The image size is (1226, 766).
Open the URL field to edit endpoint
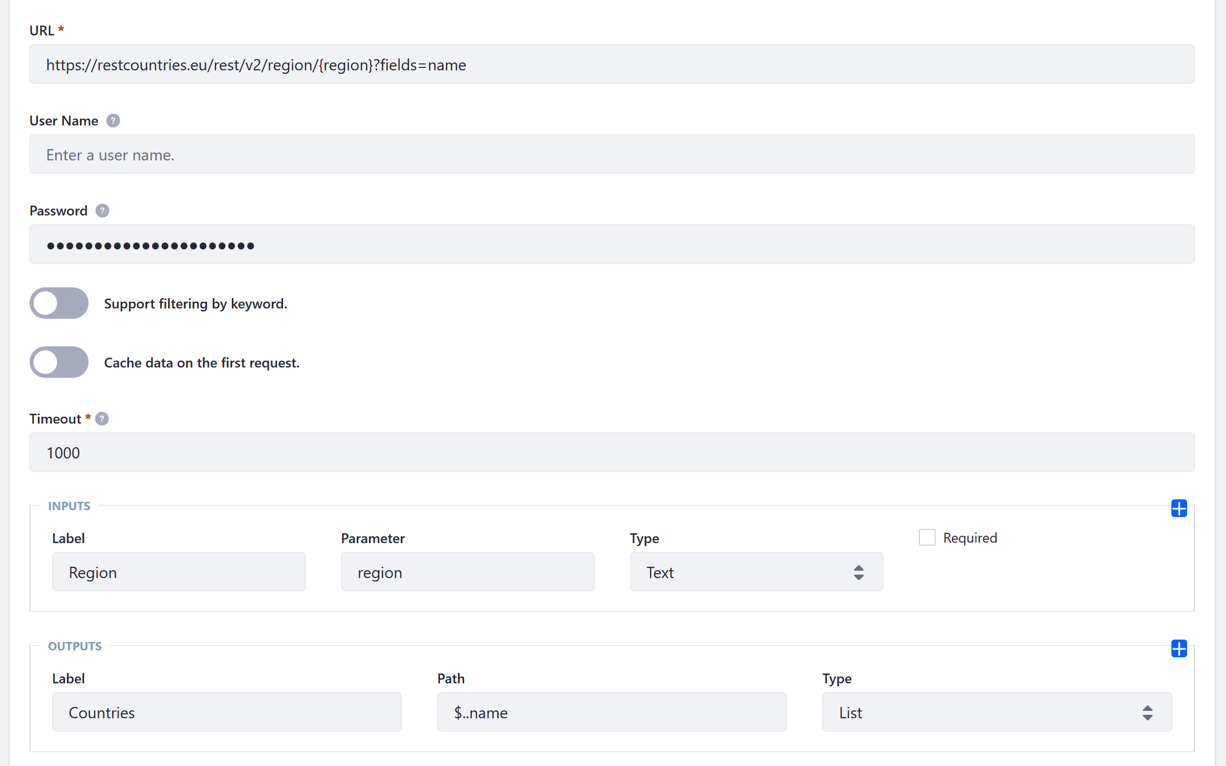(613, 63)
